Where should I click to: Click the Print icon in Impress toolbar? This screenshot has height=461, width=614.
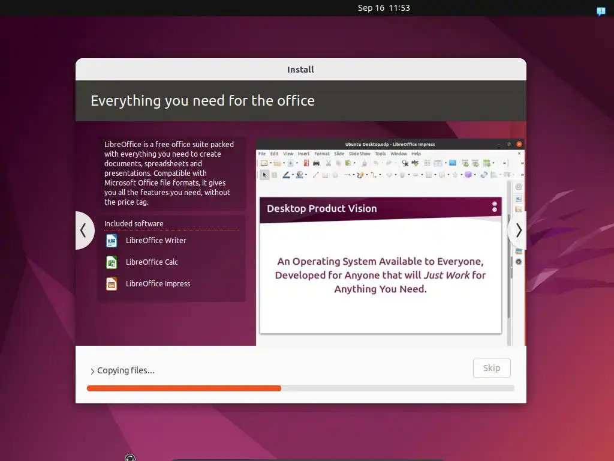click(x=317, y=163)
